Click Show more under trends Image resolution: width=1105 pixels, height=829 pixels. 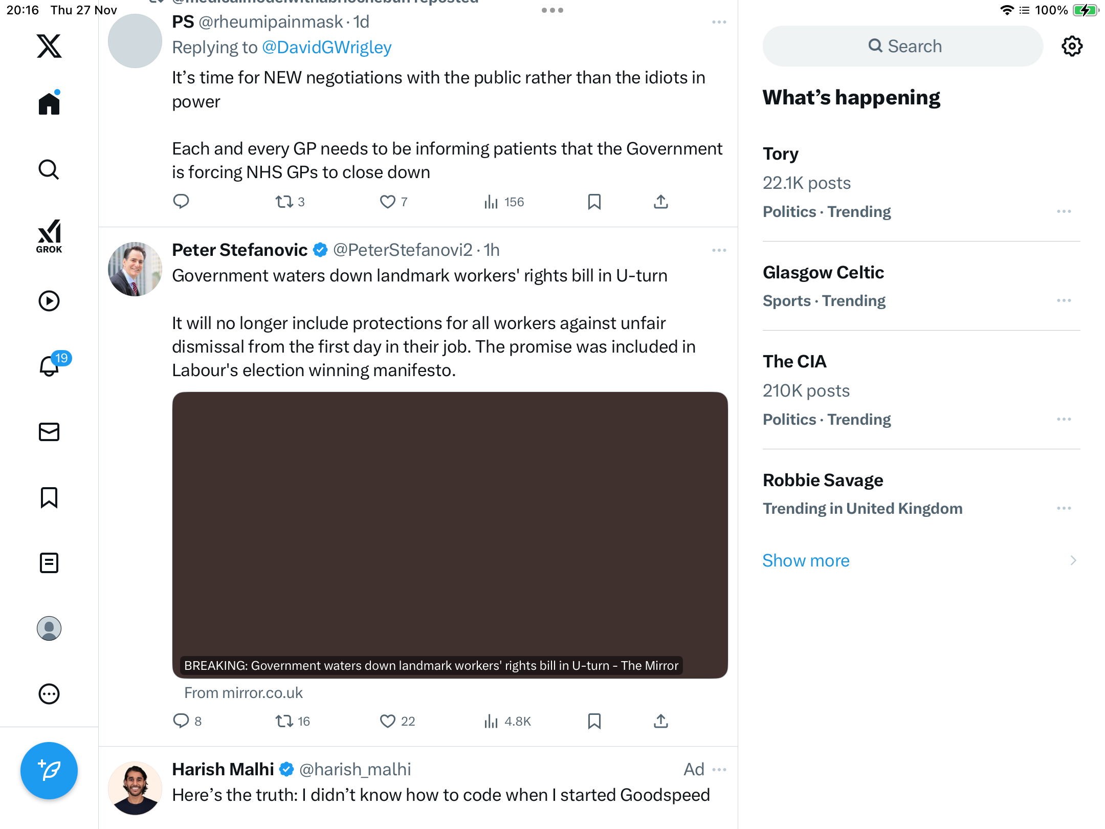point(806,560)
